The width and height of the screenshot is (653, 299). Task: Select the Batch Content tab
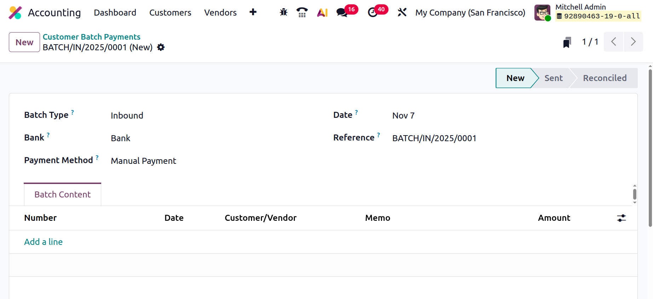click(63, 195)
